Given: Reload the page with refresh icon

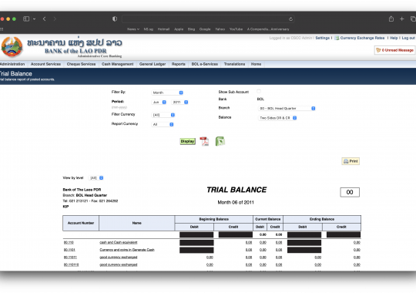Looking at the screenshot, I should pyautogui.click(x=290, y=19).
